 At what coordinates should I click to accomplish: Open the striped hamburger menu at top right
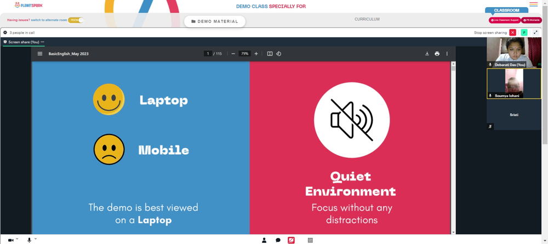pos(533,4)
